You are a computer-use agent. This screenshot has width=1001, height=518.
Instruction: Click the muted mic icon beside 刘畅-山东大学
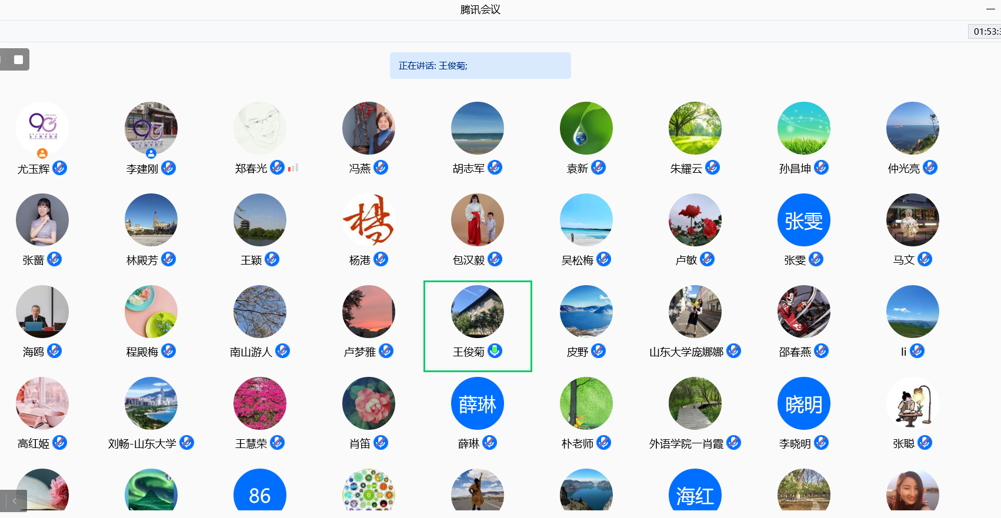tap(186, 443)
